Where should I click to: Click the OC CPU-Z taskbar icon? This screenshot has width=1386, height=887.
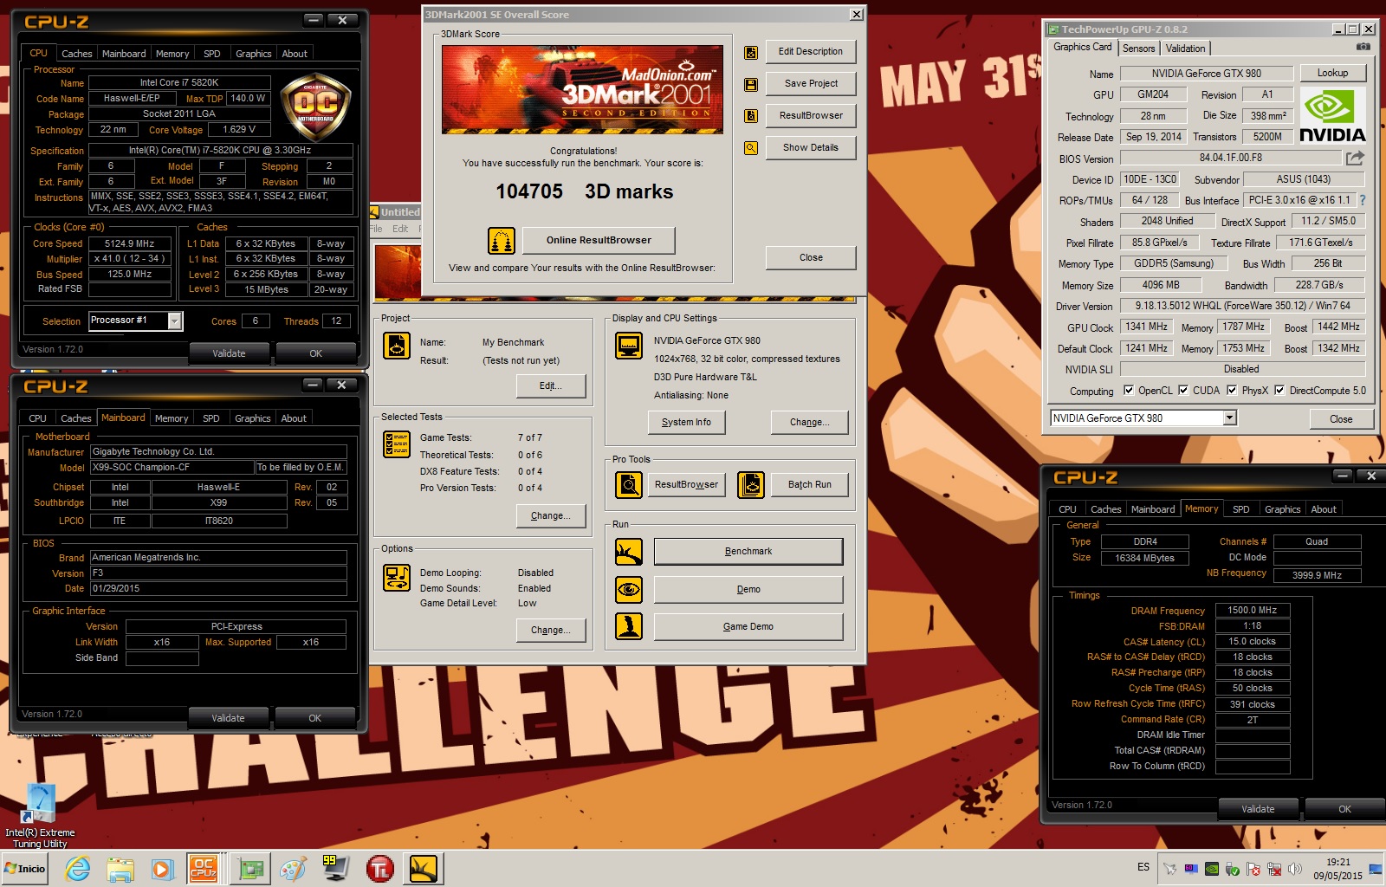(204, 869)
